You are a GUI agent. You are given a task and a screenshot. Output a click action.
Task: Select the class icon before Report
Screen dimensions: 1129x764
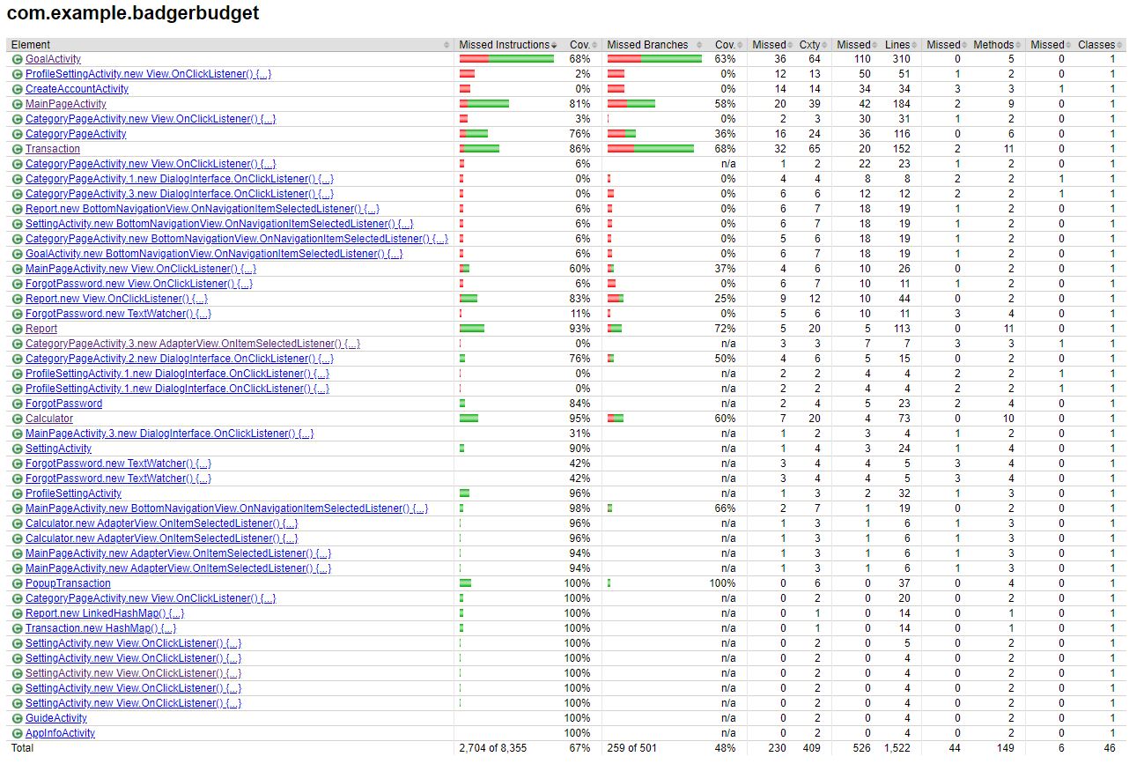pyautogui.click(x=16, y=329)
